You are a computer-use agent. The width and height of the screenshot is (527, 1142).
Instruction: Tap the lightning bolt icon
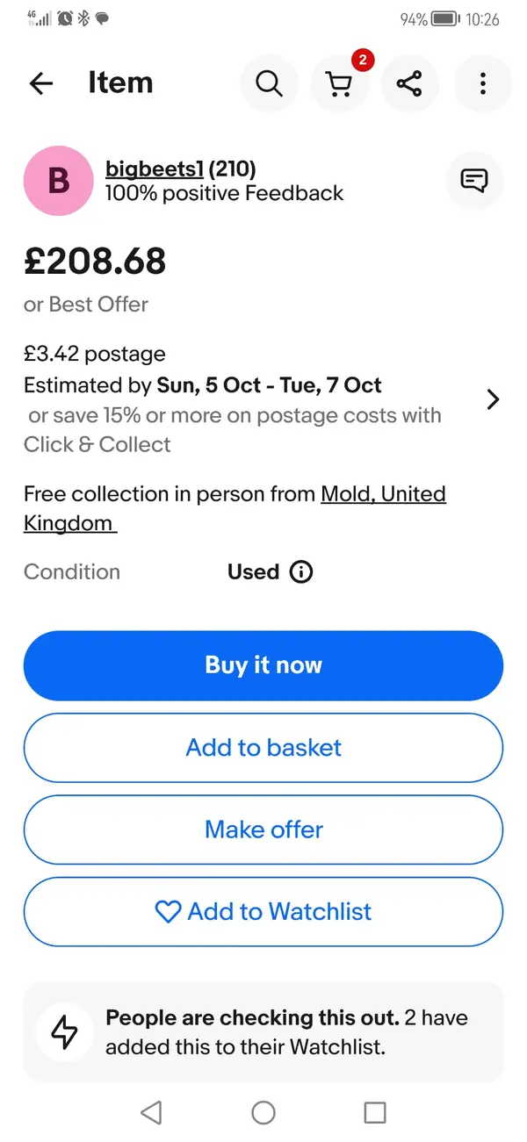point(64,1032)
